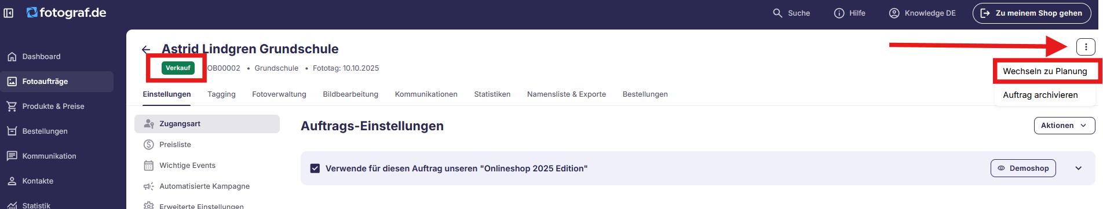Viewport: 1103px width, 209px height.
Task: Open Produkte & Preise cart icon
Action: click(x=12, y=107)
